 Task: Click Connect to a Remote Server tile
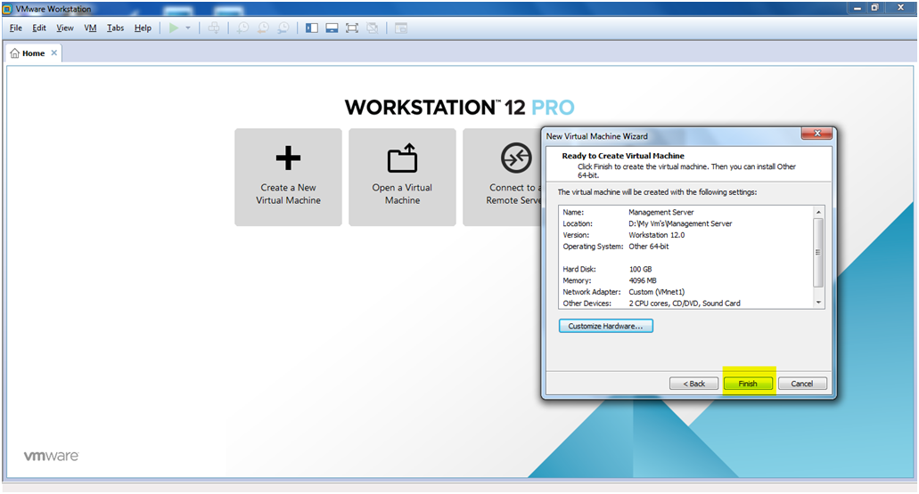(502, 177)
